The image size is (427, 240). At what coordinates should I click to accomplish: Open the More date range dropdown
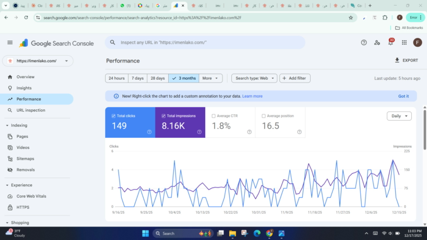click(211, 78)
